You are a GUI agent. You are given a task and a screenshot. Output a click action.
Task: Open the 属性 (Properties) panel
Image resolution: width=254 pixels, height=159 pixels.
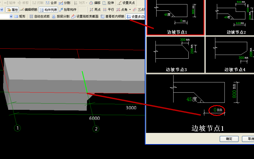pyautogui.click(x=12, y=10)
